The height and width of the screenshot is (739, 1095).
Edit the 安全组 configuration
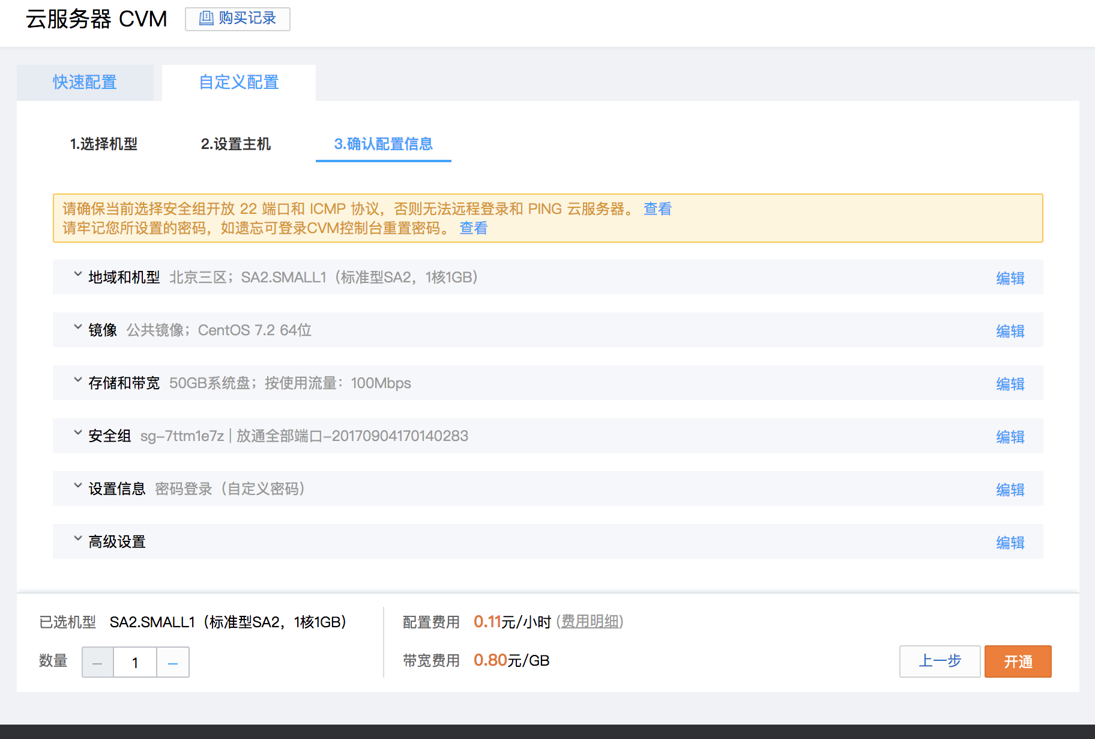click(x=1010, y=437)
